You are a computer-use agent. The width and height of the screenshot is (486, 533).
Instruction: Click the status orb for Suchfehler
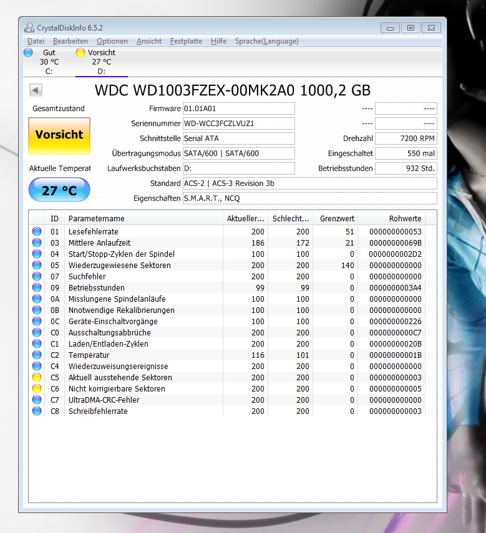coord(37,276)
